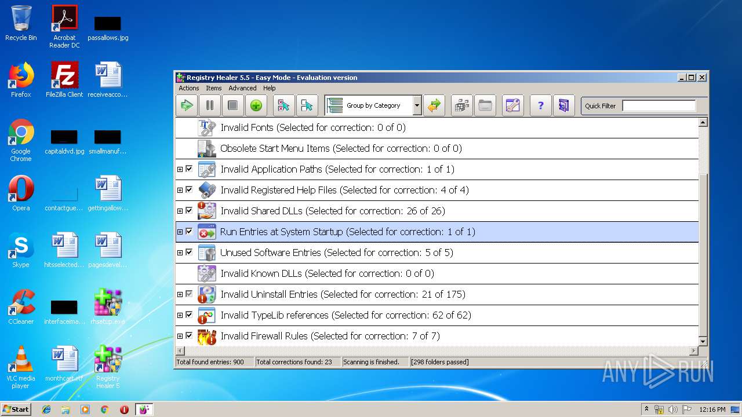The height and width of the screenshot is (417, 742).
Task: Click the Registry Healer taskbar button
Action: [144, 409]
